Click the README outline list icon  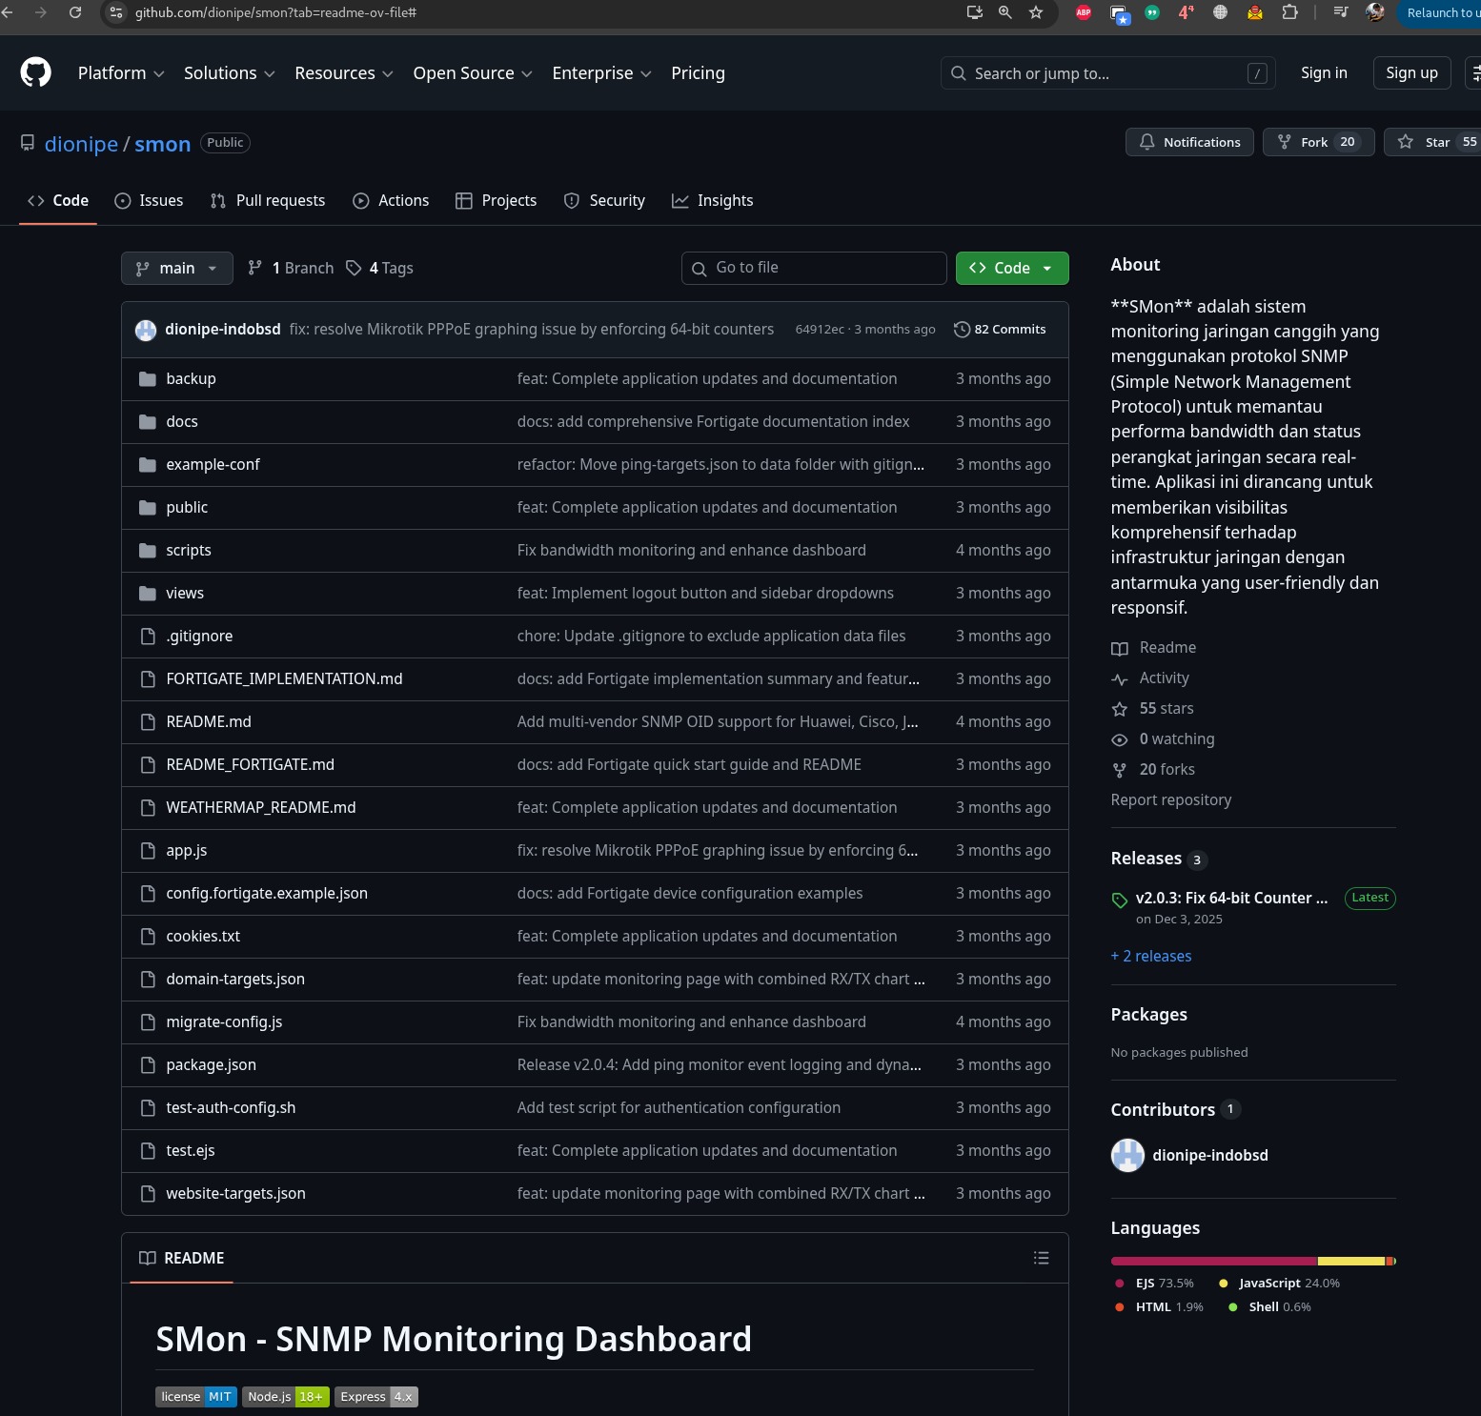pyautogui.click(x=1041, y=1258)
